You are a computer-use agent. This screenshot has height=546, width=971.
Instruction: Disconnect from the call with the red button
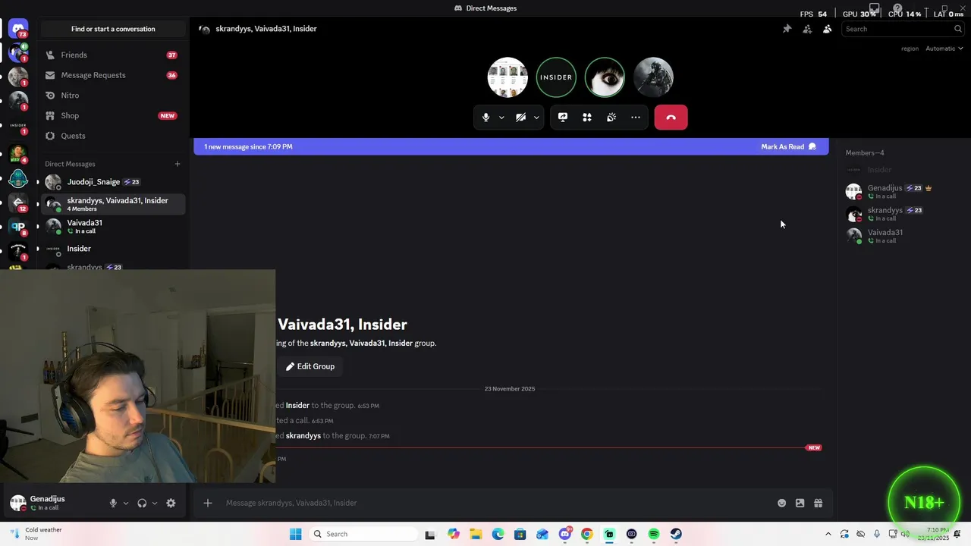671,118
